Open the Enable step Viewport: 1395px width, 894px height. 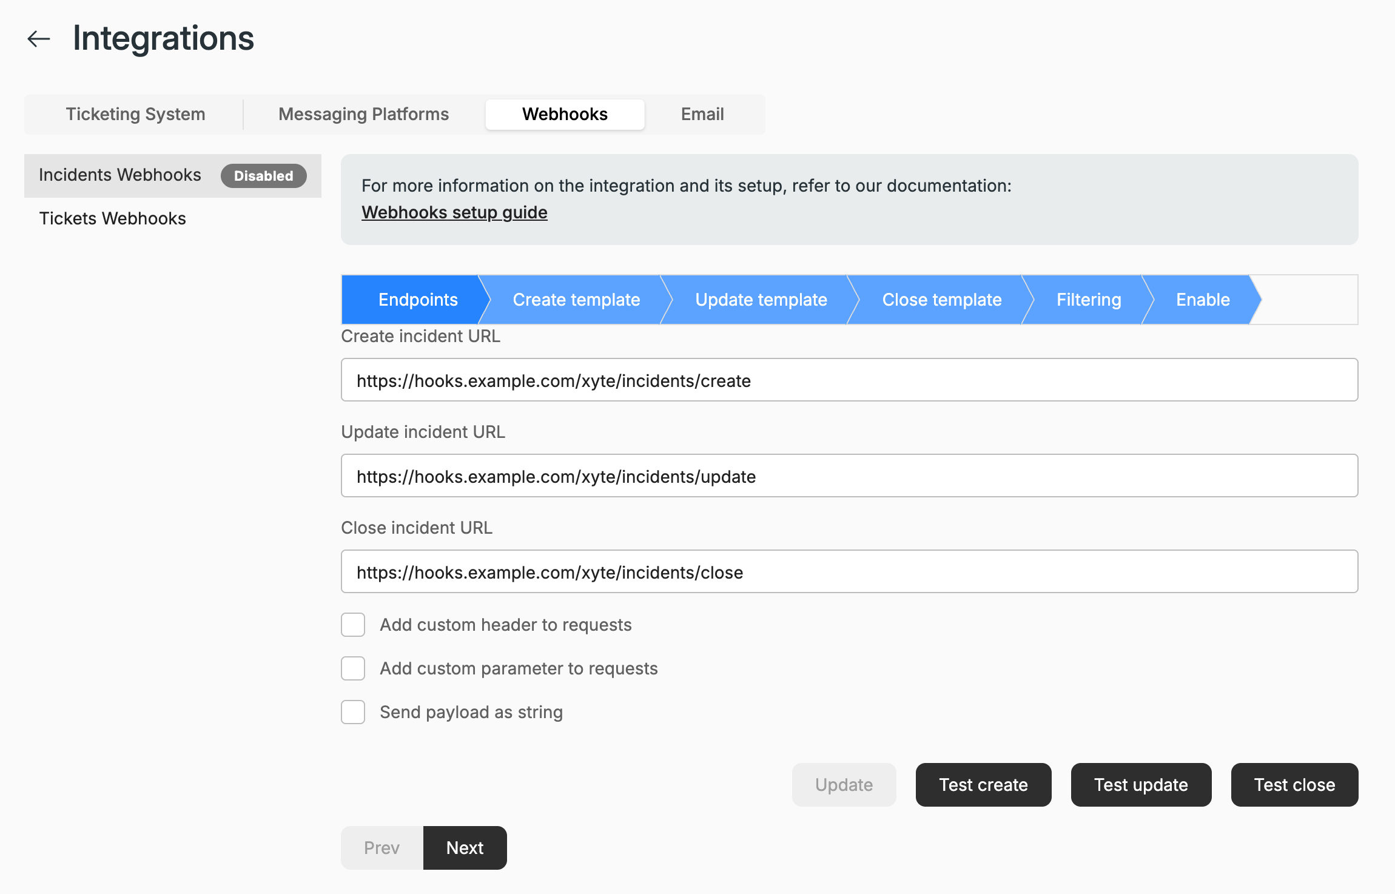[x=1203, y=300]
